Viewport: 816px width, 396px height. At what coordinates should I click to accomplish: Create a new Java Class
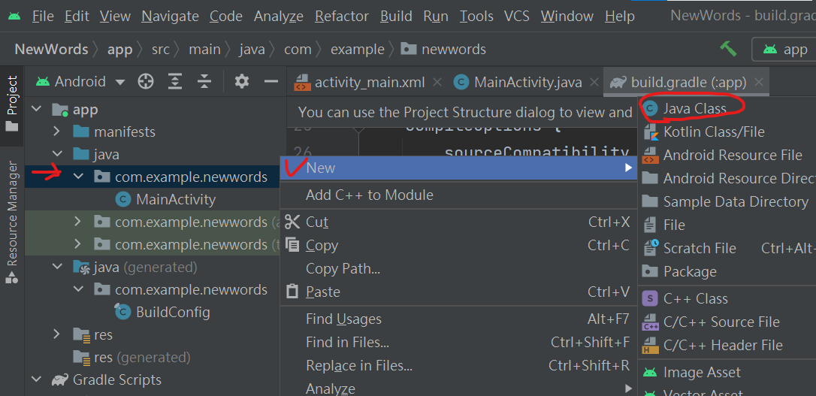pos(727,108)
